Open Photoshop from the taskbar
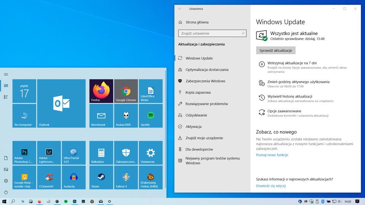Screen dimensions: 365x205 coord(74,201)
